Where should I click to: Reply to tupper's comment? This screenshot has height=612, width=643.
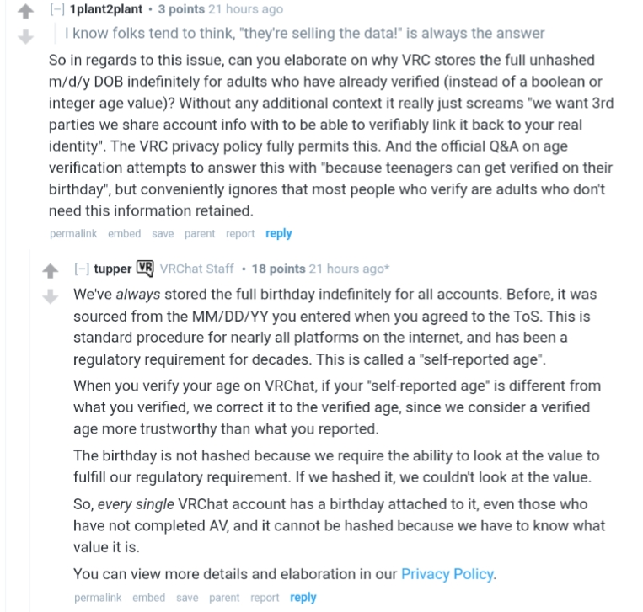coord(303,597)
